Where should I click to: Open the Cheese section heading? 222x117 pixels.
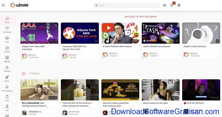click(34, 73)
